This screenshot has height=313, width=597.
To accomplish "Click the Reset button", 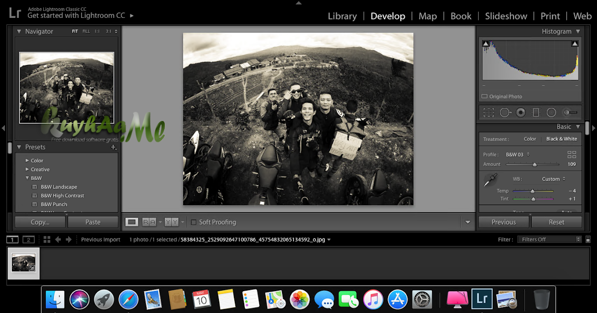I will point(557,222).
